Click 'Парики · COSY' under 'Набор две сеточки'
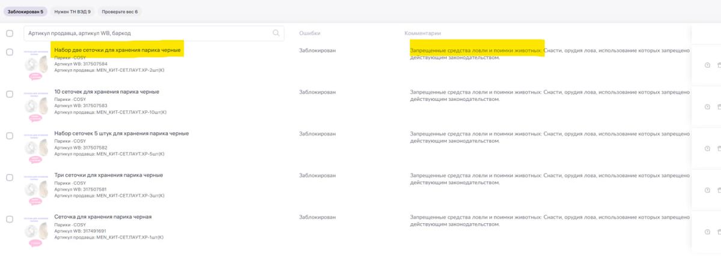 (x=70, y=58)
